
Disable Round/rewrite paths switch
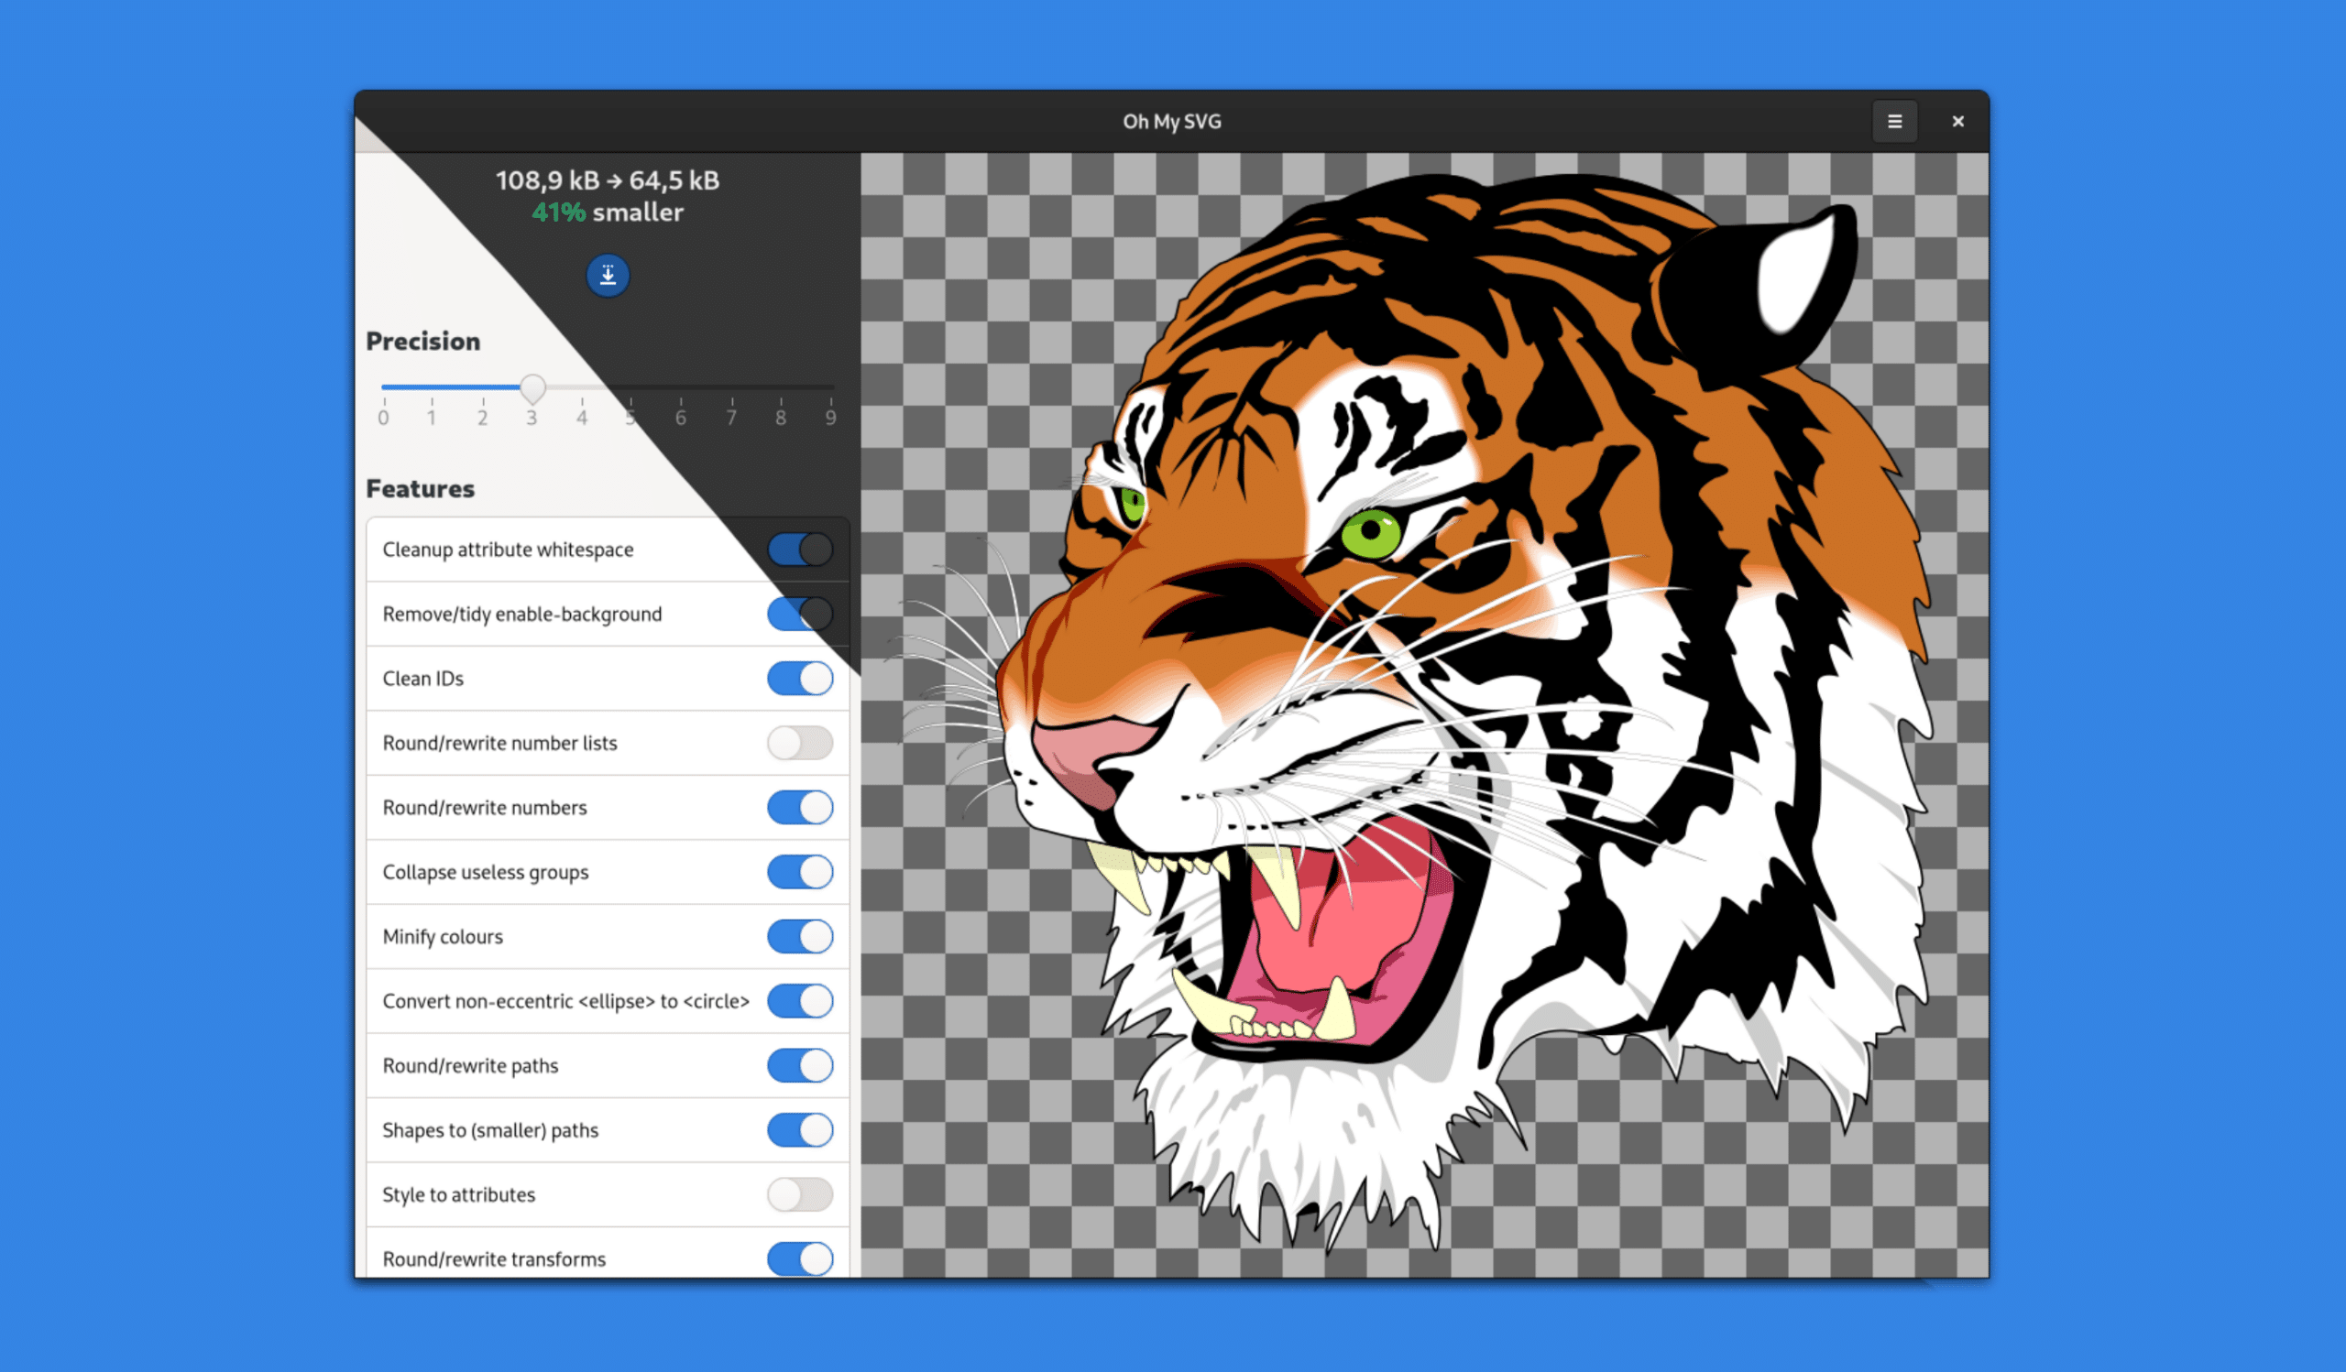pyautogui.click(x=800, y=1065)
